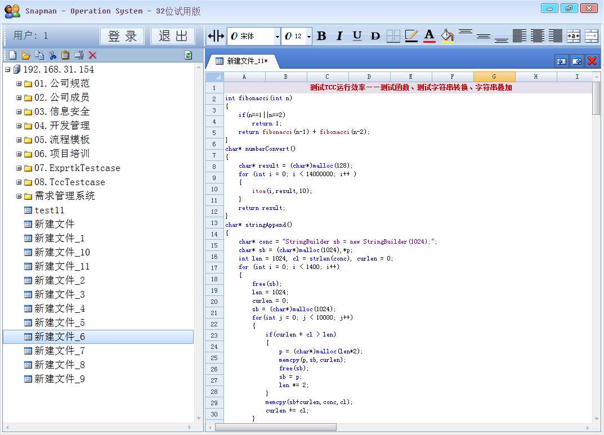The image size is (604, 435).
Task: Switch to previous tab arrow button
Action: [562, 61]
